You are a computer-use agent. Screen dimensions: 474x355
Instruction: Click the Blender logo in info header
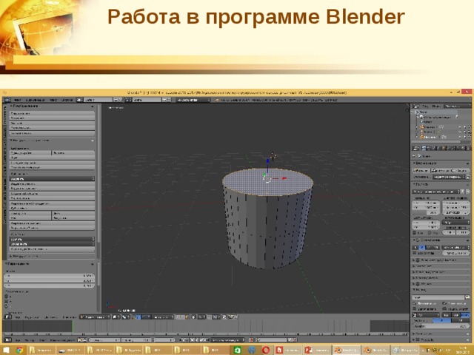[216, 100]
